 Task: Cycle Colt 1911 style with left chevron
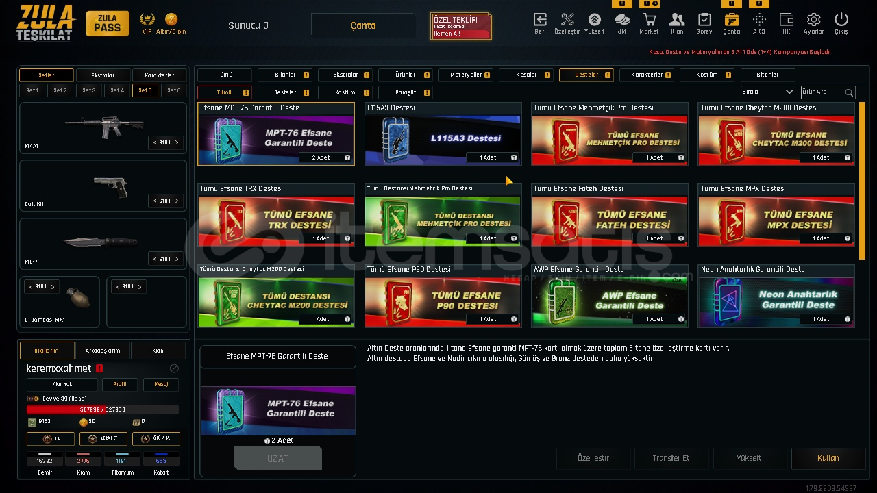pos(154,201)
